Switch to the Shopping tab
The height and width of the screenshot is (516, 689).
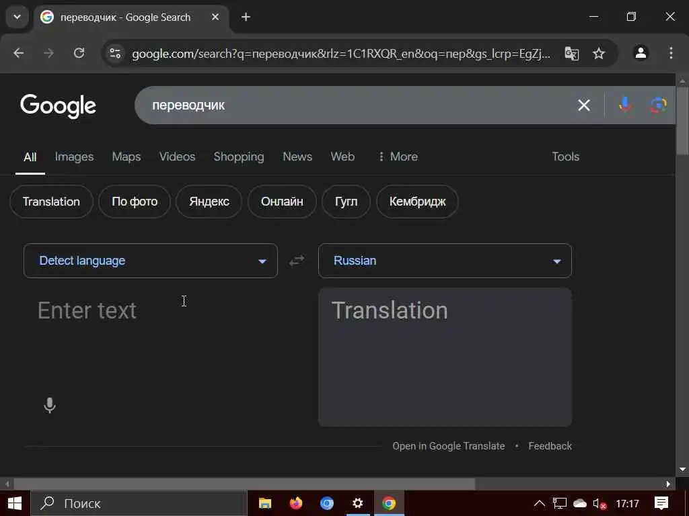pos(239,157)
